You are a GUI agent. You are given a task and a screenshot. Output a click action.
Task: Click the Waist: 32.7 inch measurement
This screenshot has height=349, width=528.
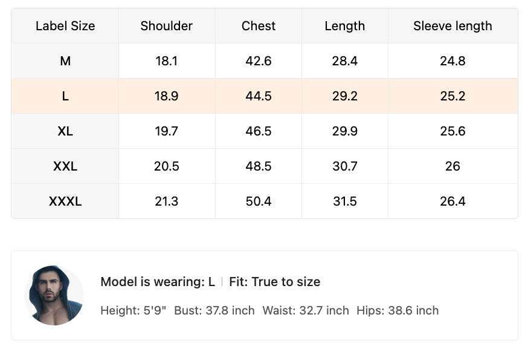306,311
